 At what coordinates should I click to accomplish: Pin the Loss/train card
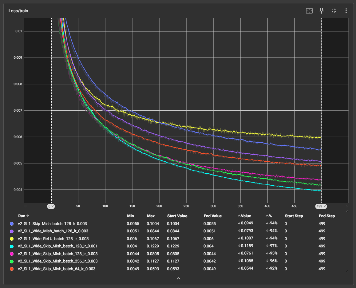(322, 11)
